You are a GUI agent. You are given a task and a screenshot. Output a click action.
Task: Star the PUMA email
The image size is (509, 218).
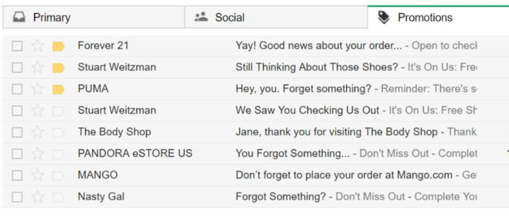coord(37,89)
